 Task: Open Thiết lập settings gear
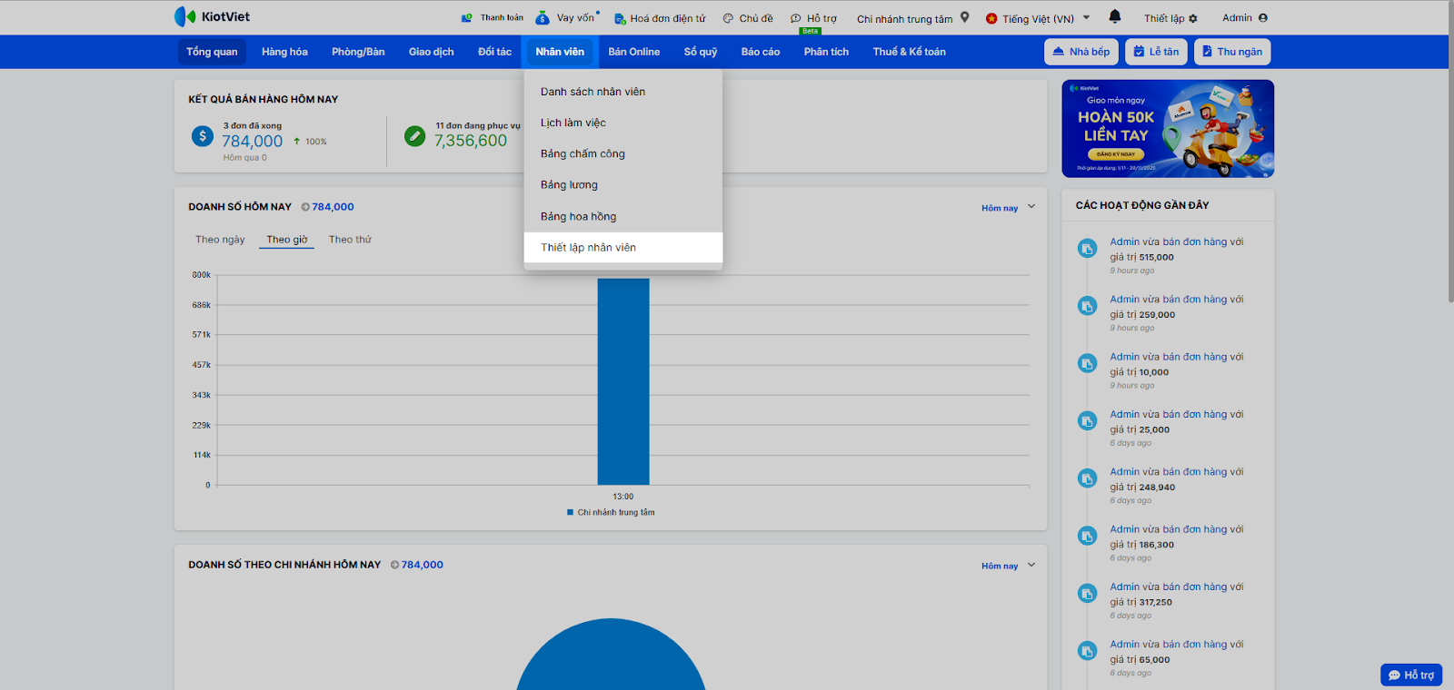[1171, 18]
